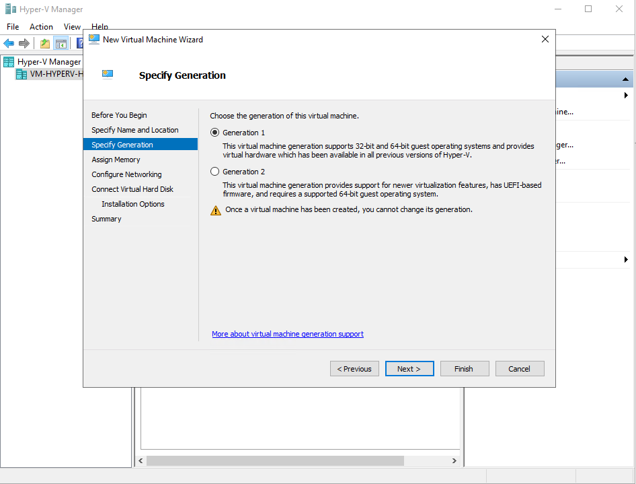Viewport: 636px width, 484px height.
Task: Go to Configure Networking step
Action: click(126, 174)
